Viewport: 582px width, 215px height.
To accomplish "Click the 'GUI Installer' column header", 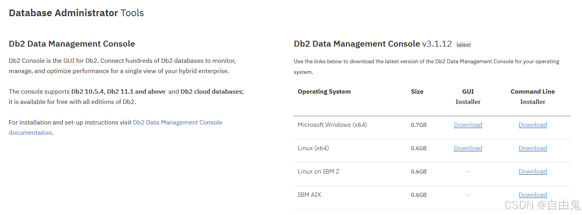I will coord(468,96).
